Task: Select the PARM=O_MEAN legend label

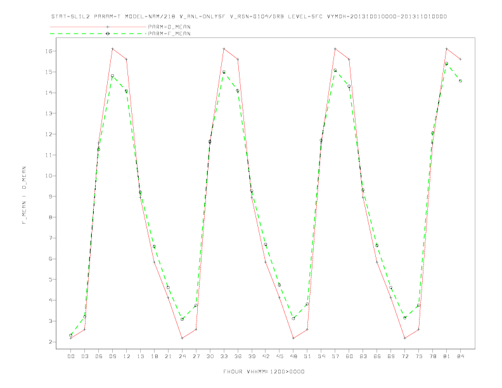Action: [169, 27]
